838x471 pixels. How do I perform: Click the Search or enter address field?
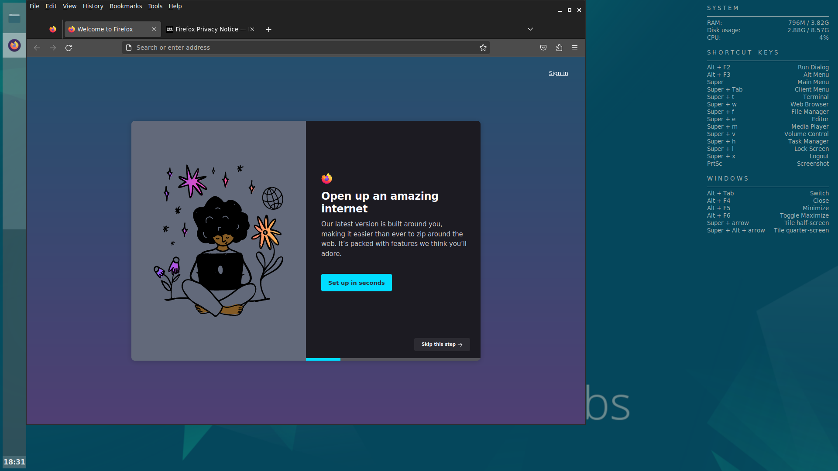(301, 48)
